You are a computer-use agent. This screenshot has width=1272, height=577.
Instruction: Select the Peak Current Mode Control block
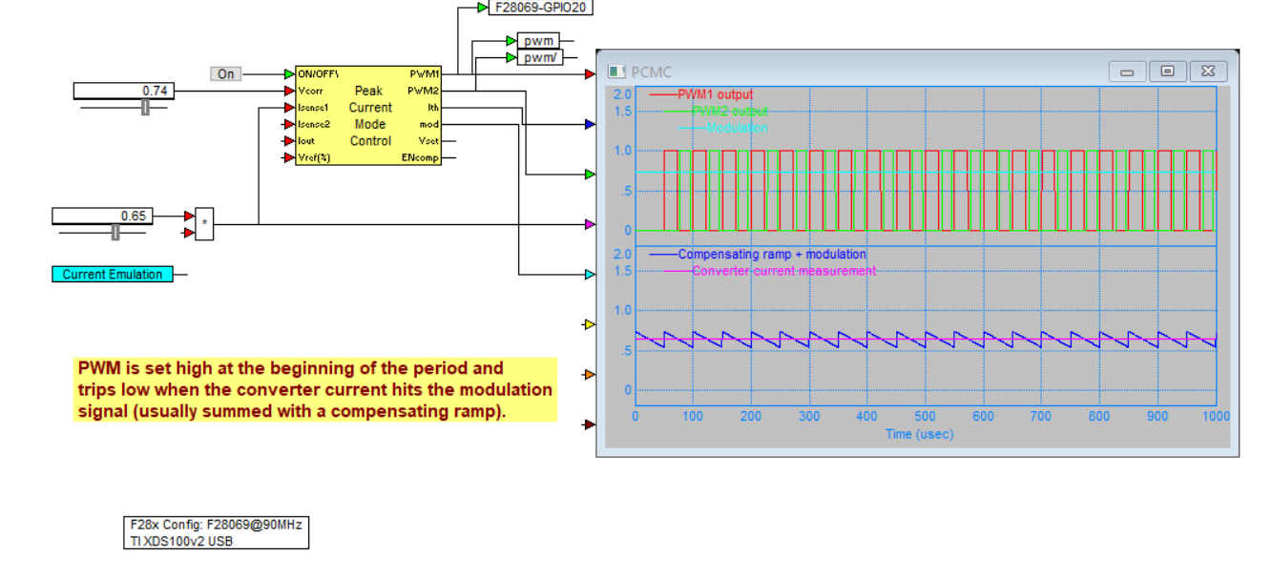pos(368,115)
